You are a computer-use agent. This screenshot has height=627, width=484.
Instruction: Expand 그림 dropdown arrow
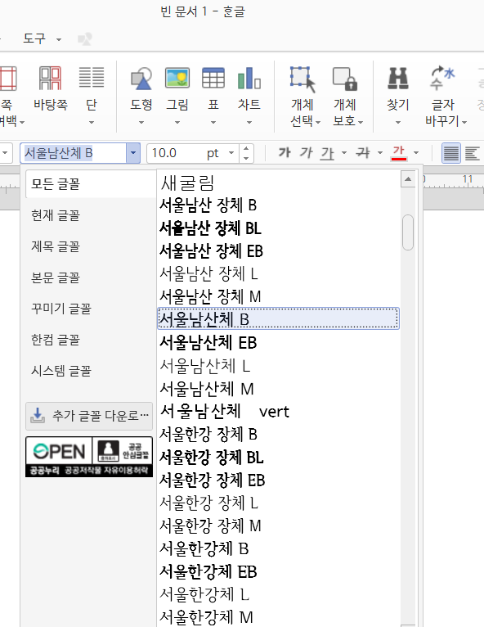coord(177,122)
